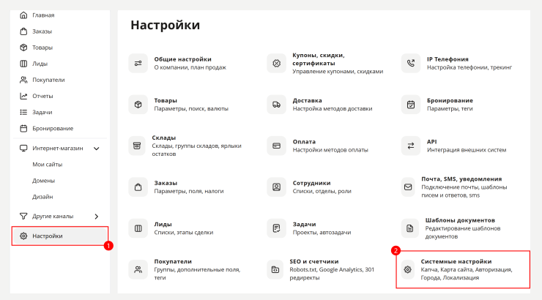The width and height of the screenshot is (542, 300).
Task: Click the cube icon of Товары settings card
Action: [x=138, y=104]
